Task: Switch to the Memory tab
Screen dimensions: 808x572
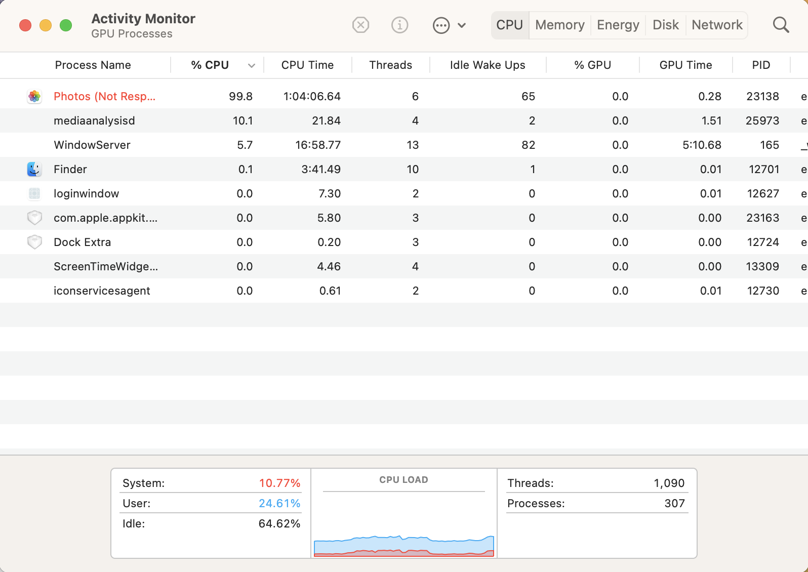Action: (x=560, y=25)
